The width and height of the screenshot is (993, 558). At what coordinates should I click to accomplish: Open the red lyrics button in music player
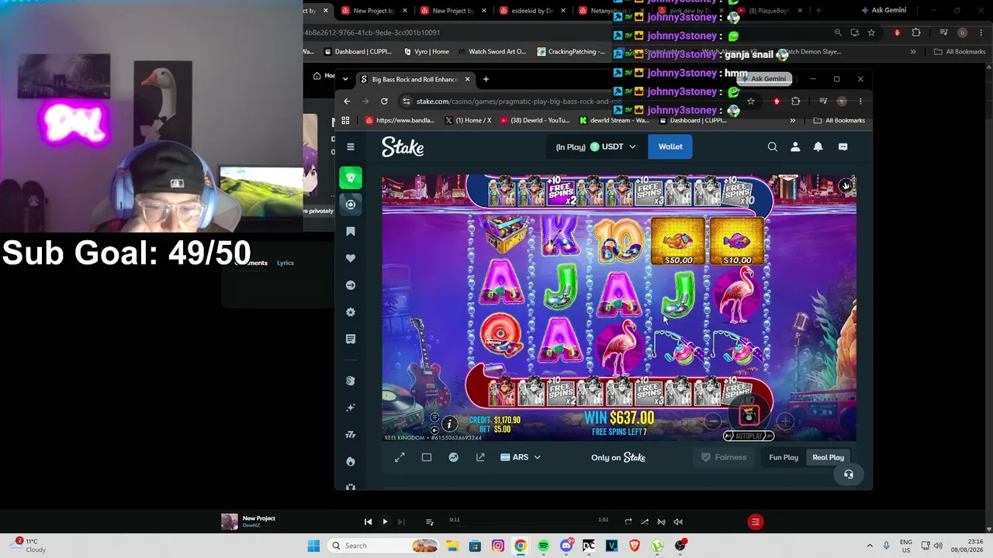755,522
